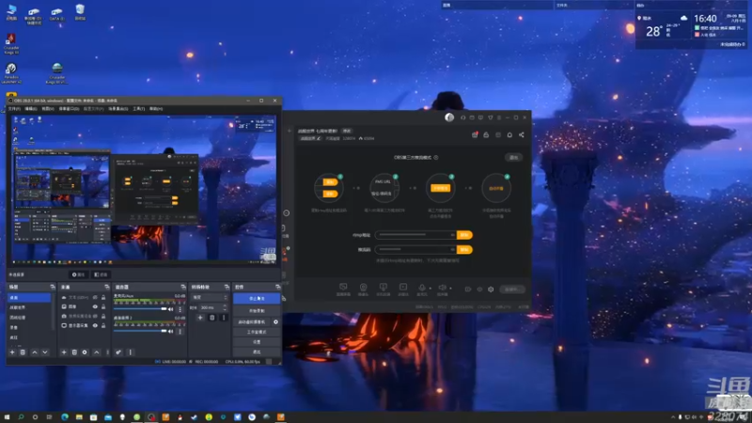Toggle lock on the Image source
This screenshot has height=423, width=752.
pyautogui.click(x=103, y=306)
